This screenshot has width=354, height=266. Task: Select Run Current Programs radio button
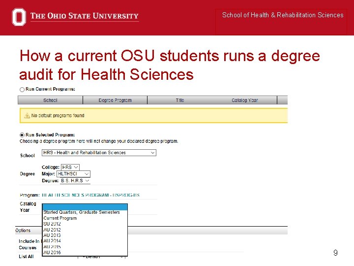coord(22,90)
